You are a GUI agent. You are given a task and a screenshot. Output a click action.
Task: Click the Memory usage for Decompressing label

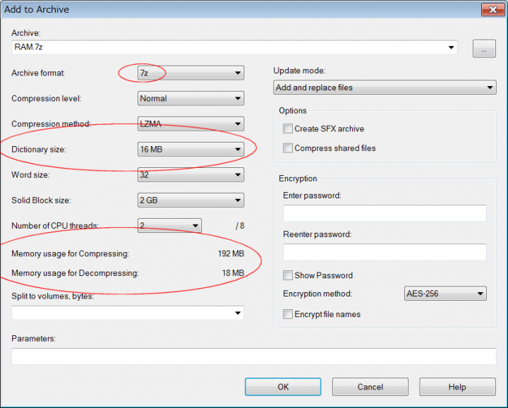click(x=75, y=273)
